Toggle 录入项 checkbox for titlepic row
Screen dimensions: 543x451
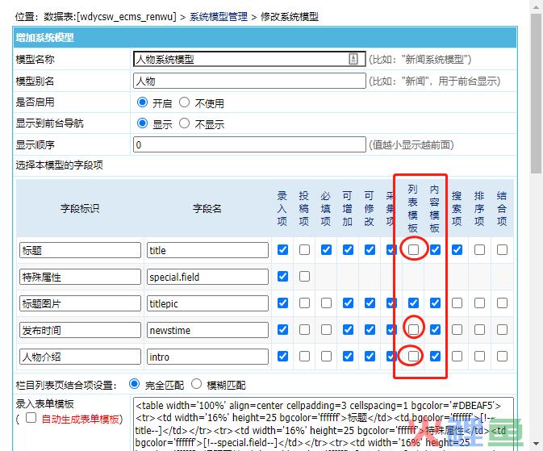click(x=282, y=303)
